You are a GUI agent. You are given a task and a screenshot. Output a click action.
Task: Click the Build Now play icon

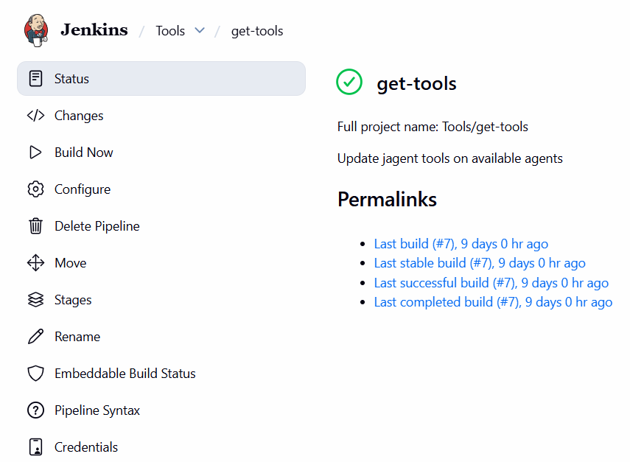[x=35, y=153]
